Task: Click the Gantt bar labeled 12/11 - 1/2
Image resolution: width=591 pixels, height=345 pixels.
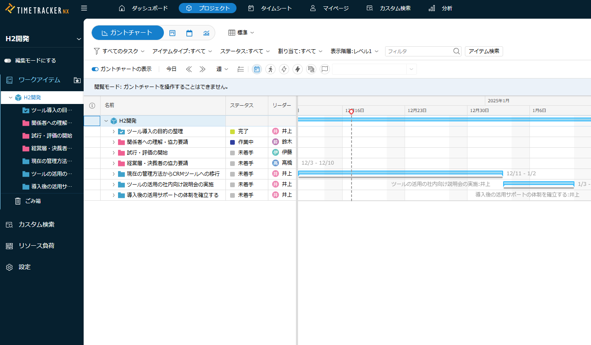Action: [401, 174]
